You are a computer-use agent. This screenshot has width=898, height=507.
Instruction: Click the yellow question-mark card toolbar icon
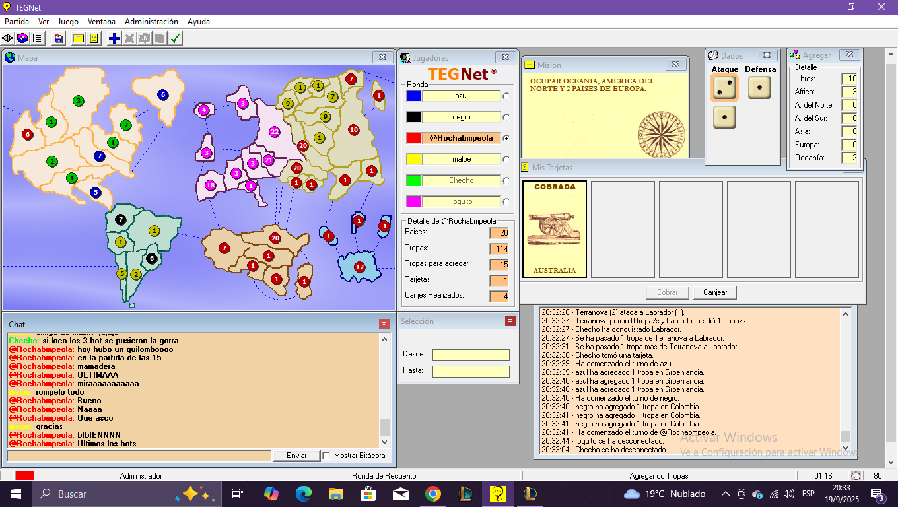point(94,38)
